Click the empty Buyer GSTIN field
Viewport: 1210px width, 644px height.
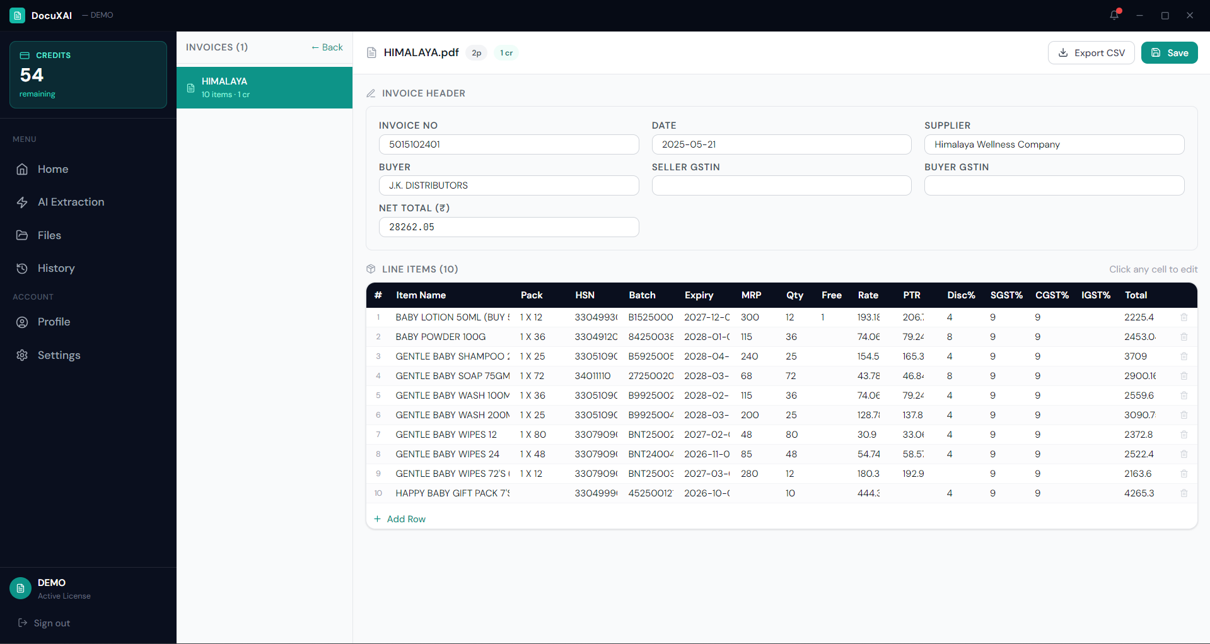[x=1054, y=185]
